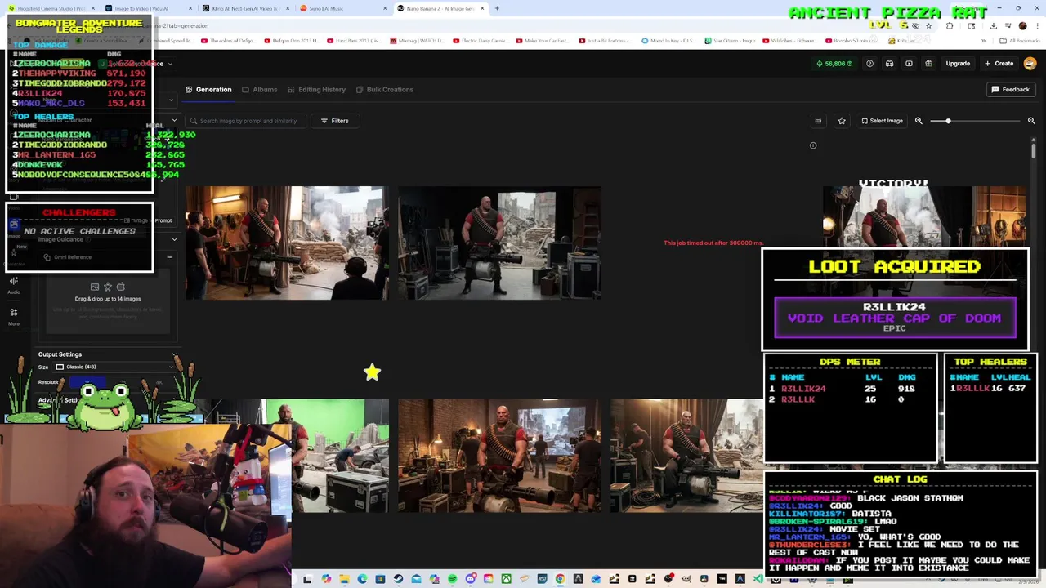The height and width of the screenshot is (588, 1046).
Task: Toggle the gallery layout view icon
Action: (x=818, y=121)
